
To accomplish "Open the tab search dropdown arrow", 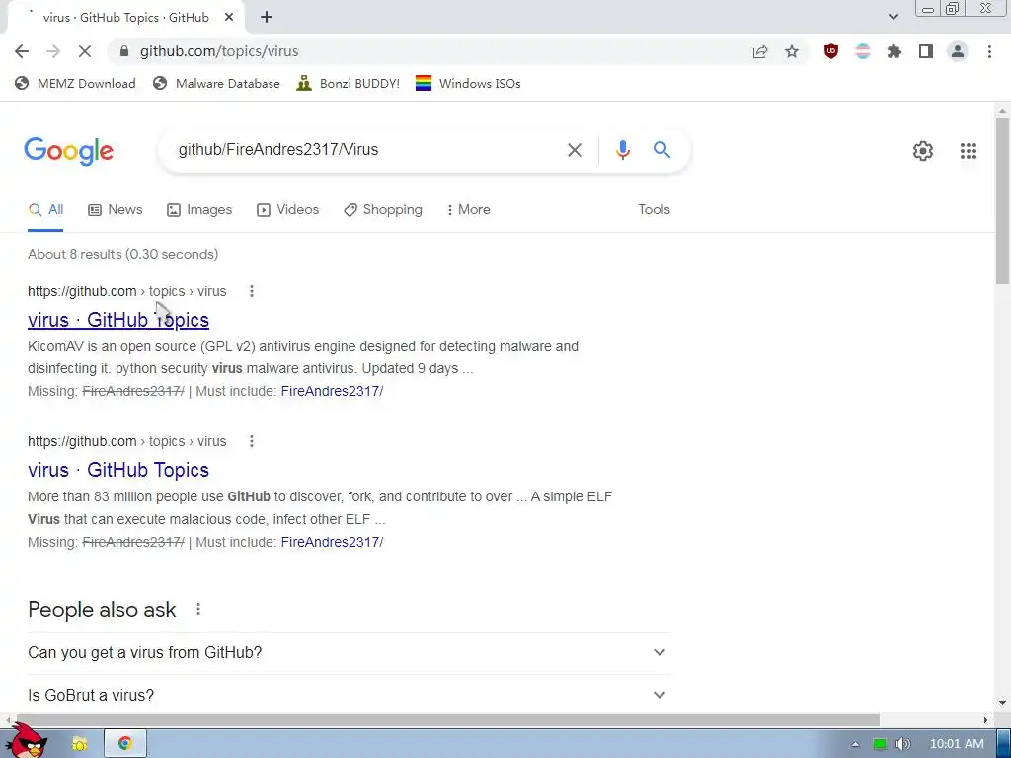I will coord(893,18).
